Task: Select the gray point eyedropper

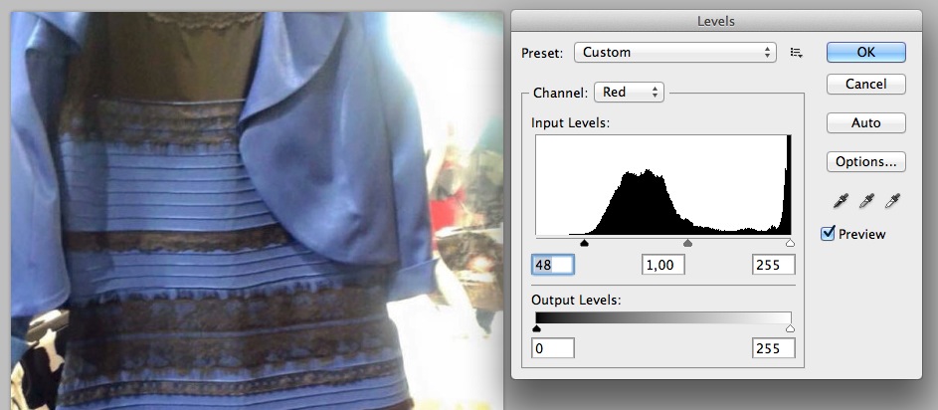Action: point(866,201)
